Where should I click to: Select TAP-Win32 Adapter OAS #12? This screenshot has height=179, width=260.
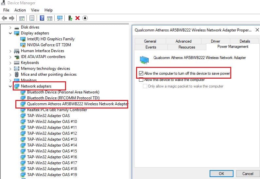pyautogui.click(x=52, y=133)
